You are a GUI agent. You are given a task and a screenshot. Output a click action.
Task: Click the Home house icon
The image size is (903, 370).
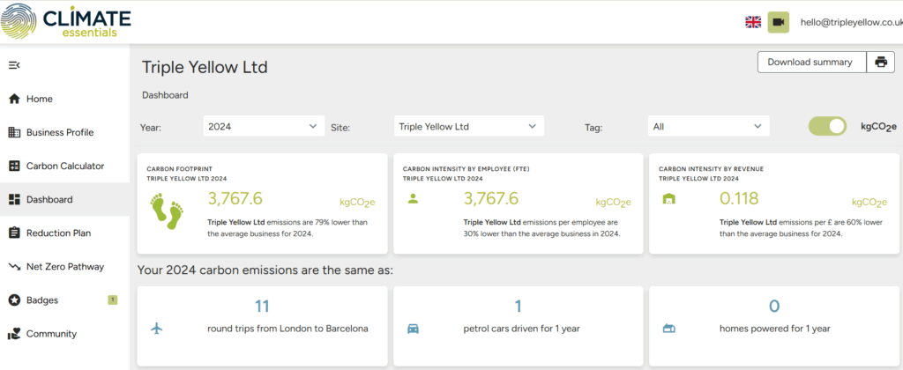coord(14,99)
